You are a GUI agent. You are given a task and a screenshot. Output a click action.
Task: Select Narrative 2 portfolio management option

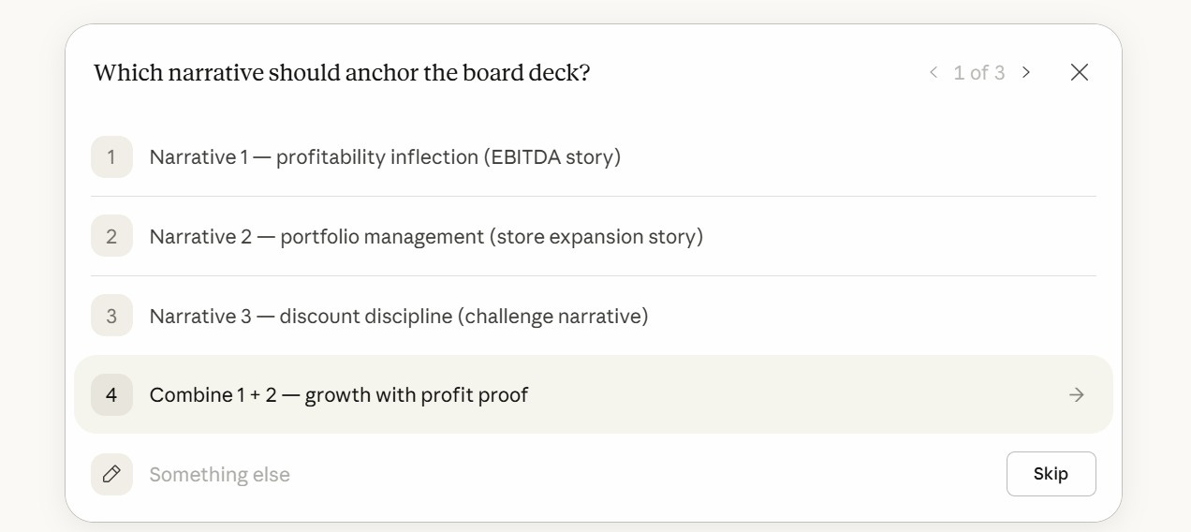click(594, 237)
